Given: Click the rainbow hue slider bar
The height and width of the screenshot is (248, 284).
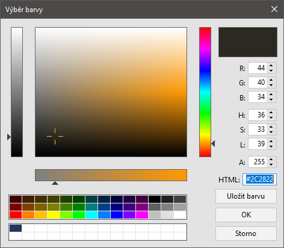Looking at the screenshot, I should click(205, 92).
